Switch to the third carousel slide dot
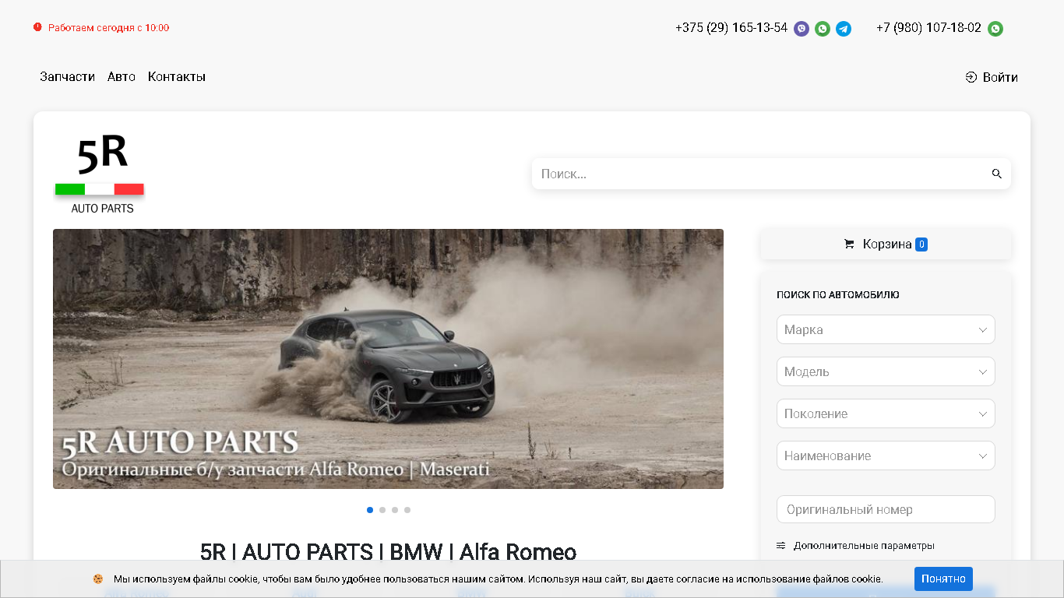 tap(395, 510)
